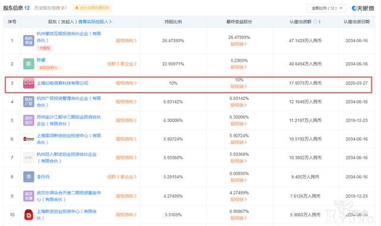Click the 3.3169% holding ratio cell
The height and width of the screenshot is (226, 381).
pyautogui.click(x=173, y=215)
